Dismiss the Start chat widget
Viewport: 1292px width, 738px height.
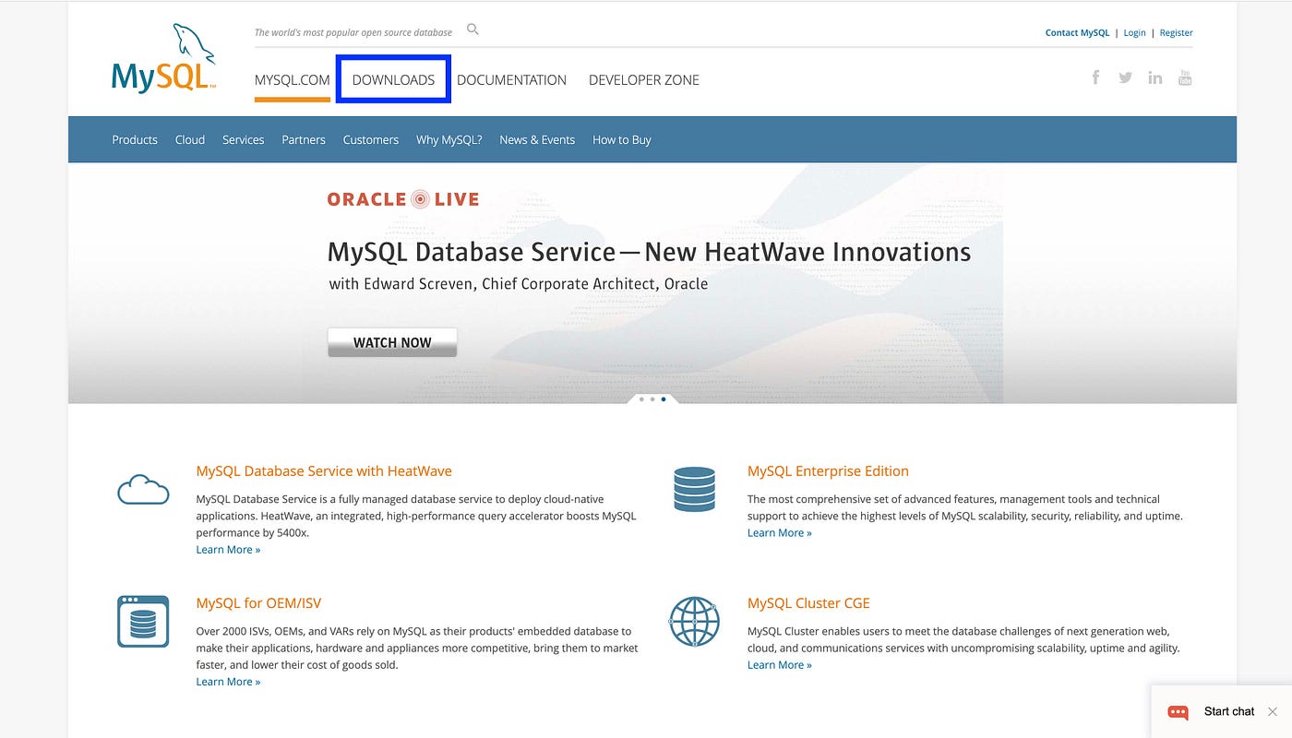1272,711
